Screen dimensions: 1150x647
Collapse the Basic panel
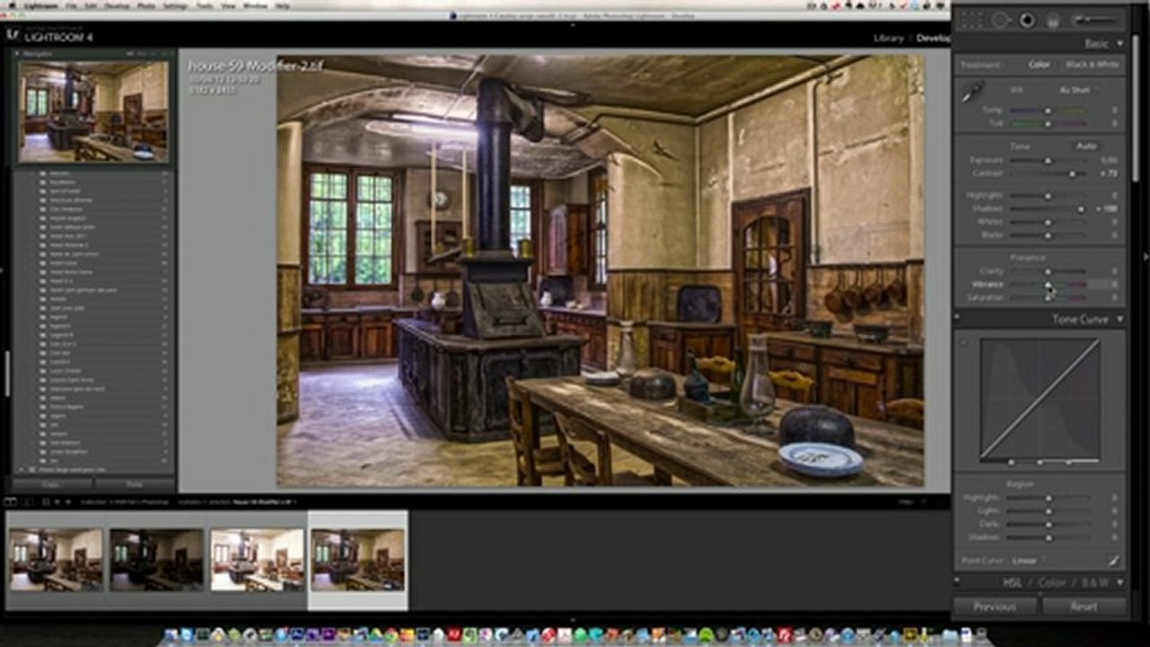click(x=1120, y=43)
